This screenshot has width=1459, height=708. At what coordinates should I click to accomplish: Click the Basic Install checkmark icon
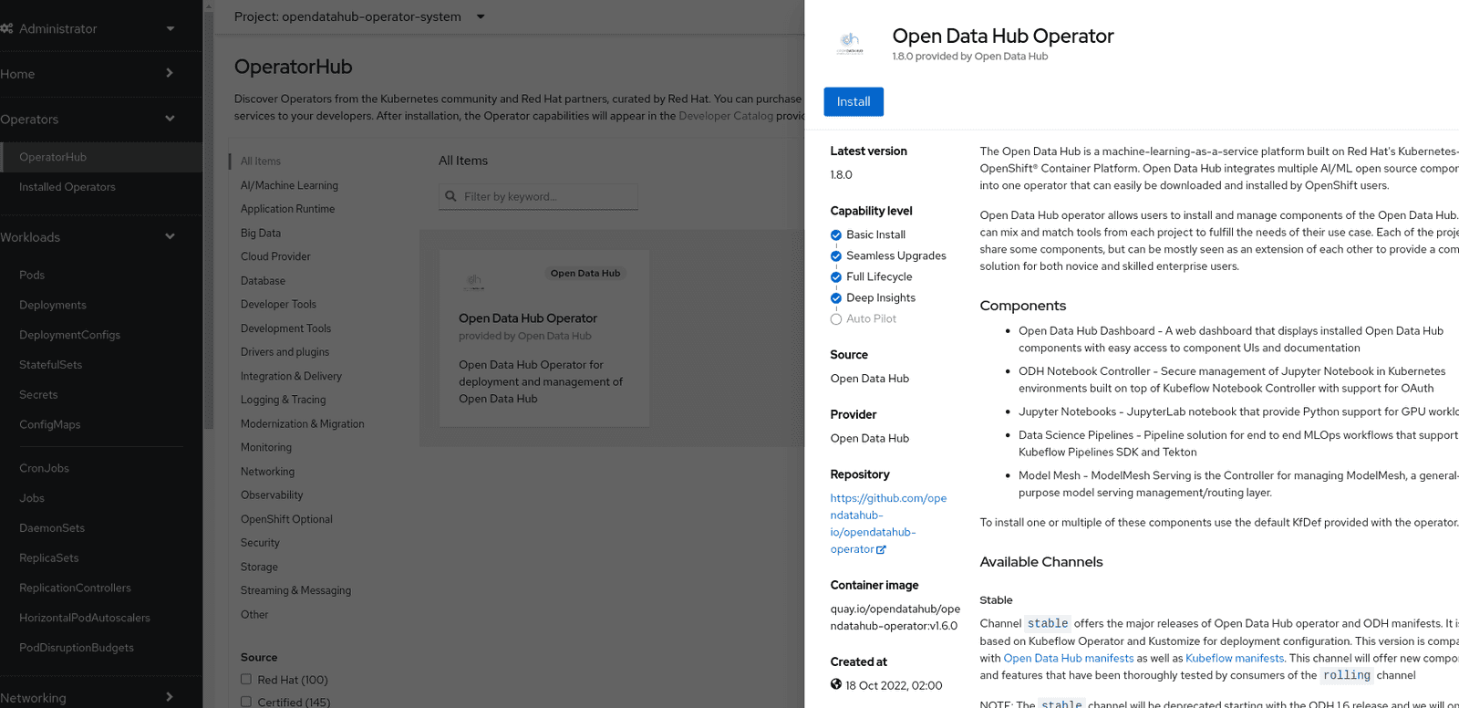(x=836, y=235)
